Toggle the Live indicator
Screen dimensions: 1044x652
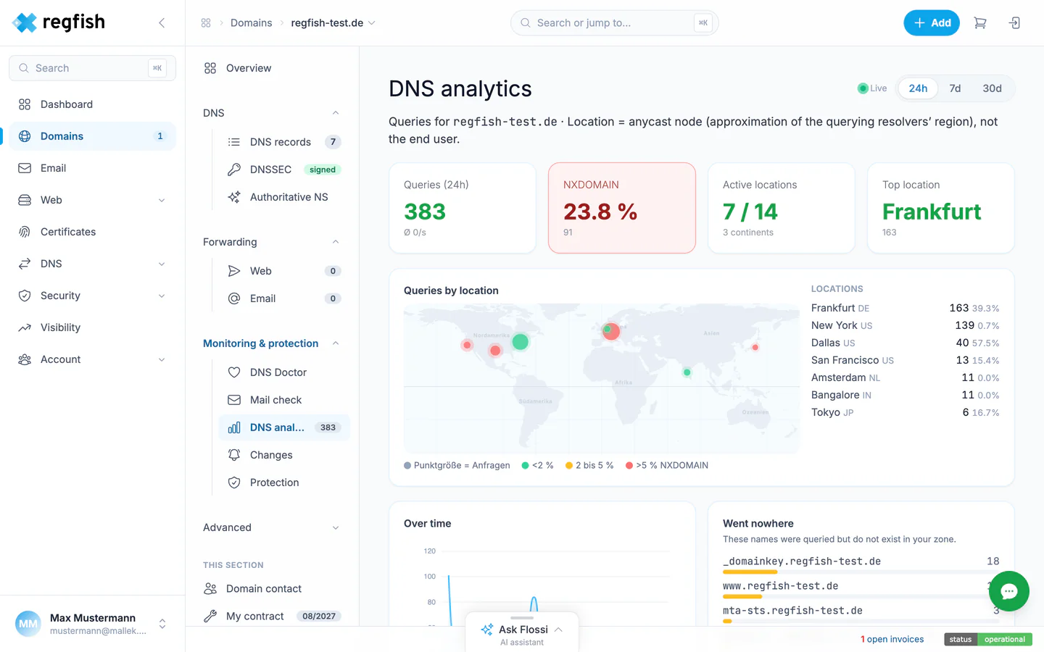[x=872, y=88]
